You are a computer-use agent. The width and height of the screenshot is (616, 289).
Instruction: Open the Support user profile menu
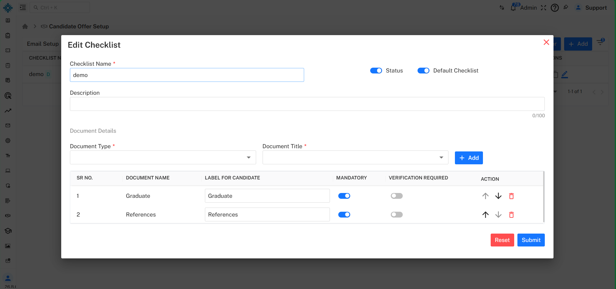tap(591, 8)
